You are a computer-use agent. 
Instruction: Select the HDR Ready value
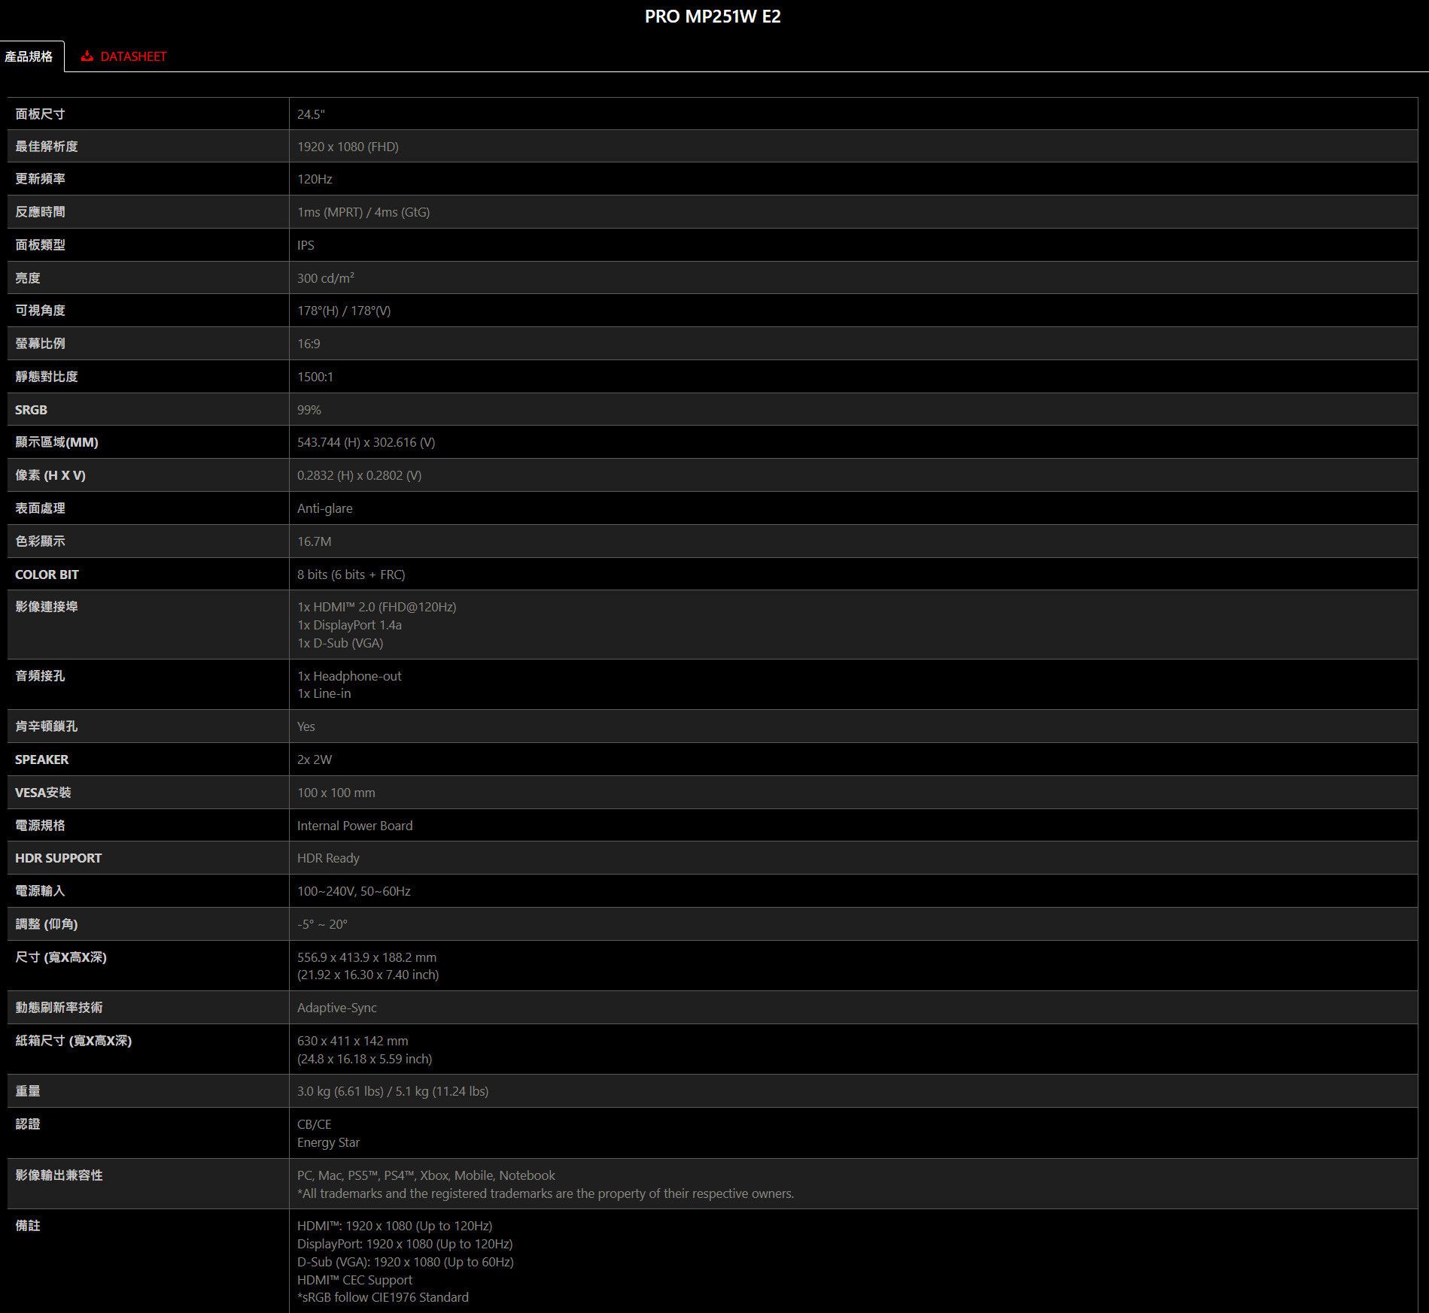coord(328,858)
